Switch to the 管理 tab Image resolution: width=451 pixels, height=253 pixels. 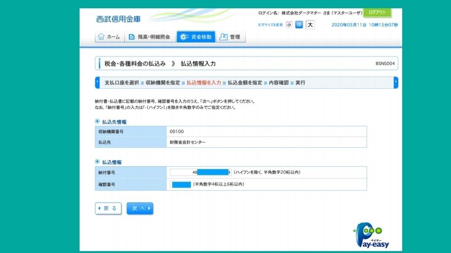pyautogui.click(x=230, y=37)
